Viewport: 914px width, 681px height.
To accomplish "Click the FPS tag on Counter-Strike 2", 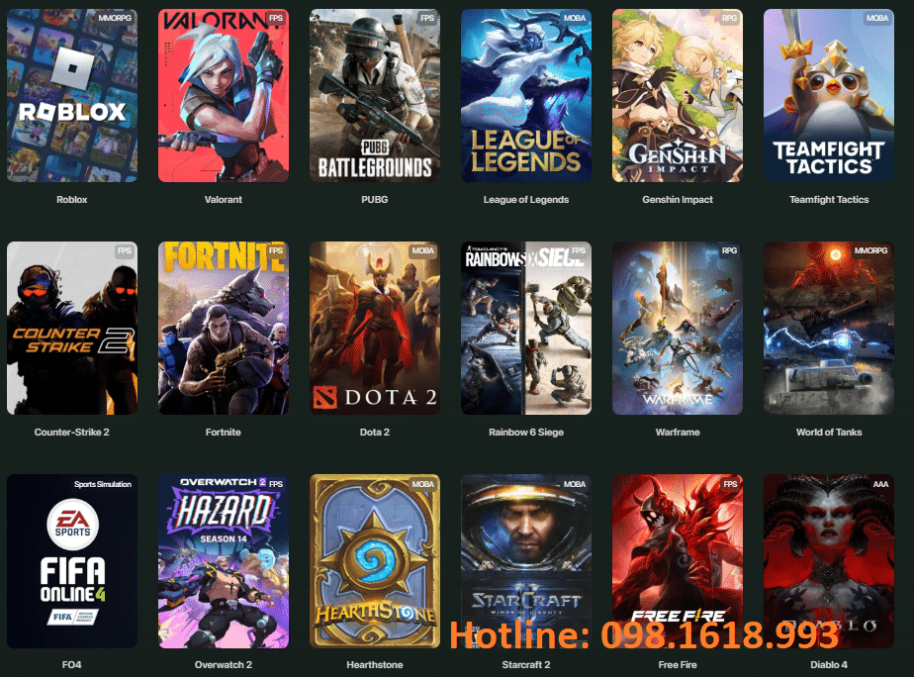I will (x=125, y=250).
